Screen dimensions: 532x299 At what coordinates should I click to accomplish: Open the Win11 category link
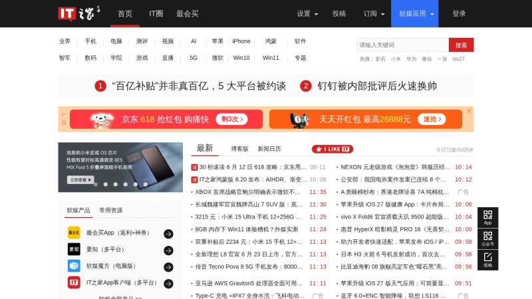click(x=271, y=58)
